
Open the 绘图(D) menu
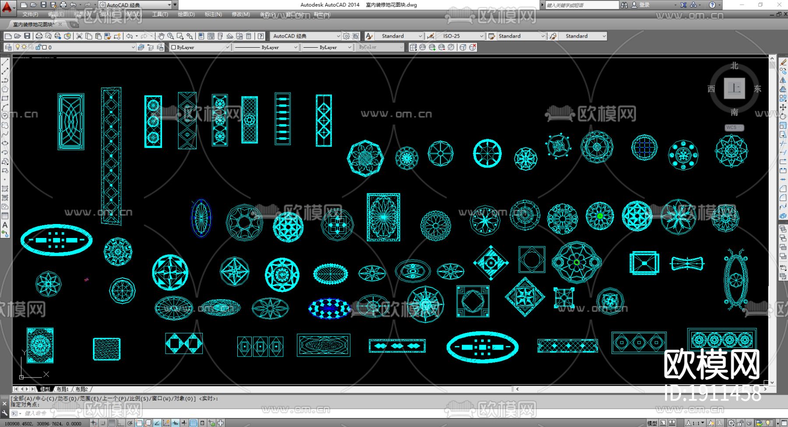pos(186,14)
